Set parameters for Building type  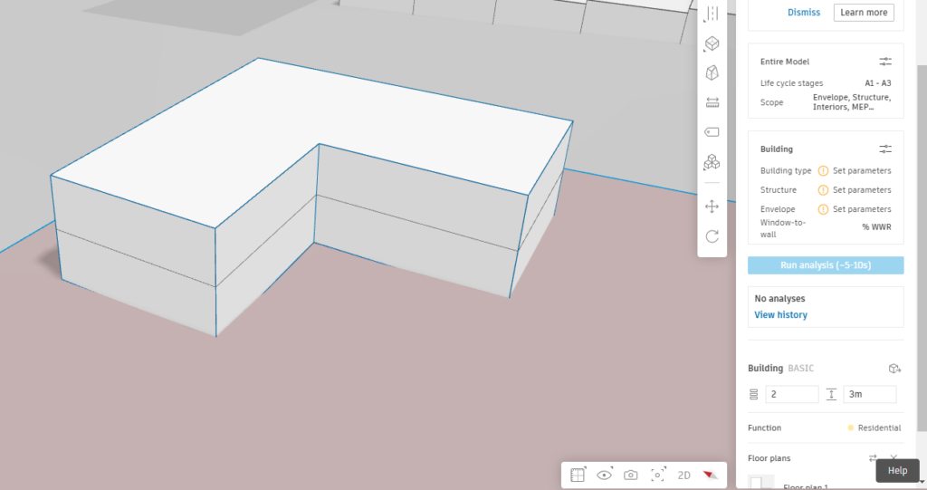pyautogui.click(x=862, y=170)
